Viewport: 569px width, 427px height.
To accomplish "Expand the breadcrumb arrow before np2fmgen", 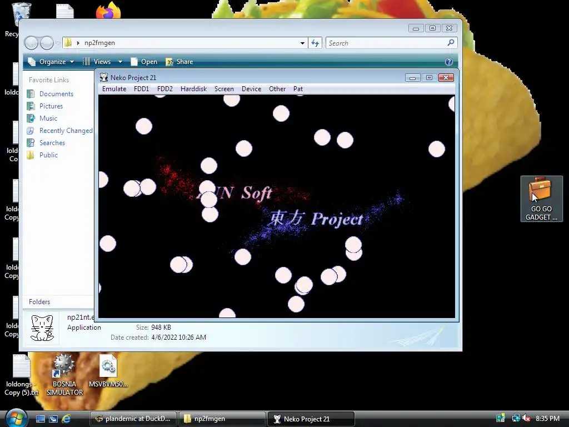I will coord(78,43).
